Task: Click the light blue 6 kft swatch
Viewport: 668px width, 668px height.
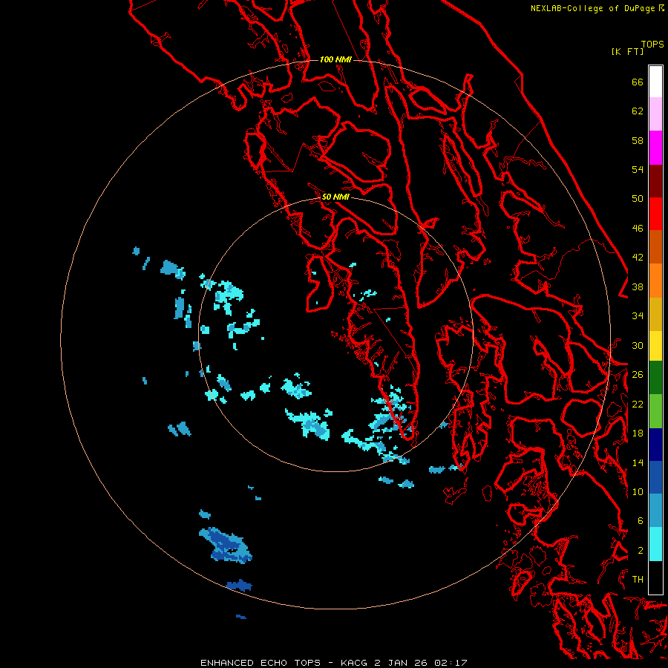Action: (x=655, y=511)
